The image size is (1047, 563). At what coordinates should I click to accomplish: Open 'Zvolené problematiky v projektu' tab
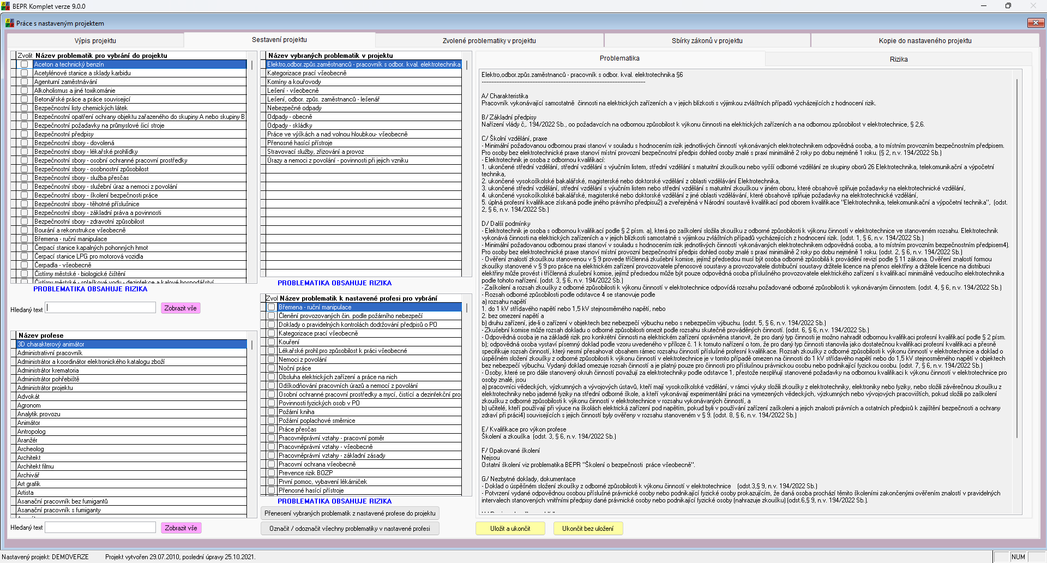489,40
